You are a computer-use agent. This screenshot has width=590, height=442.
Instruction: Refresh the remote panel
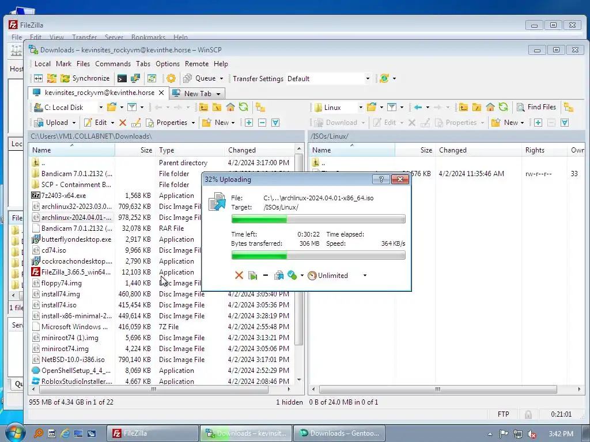point(503,107)
